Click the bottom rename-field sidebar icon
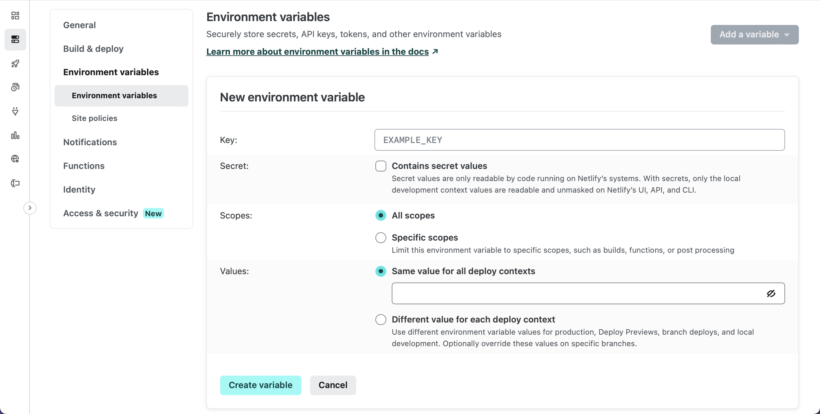 15,183
